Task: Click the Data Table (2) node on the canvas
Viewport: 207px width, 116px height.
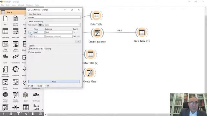Action: 91,54
